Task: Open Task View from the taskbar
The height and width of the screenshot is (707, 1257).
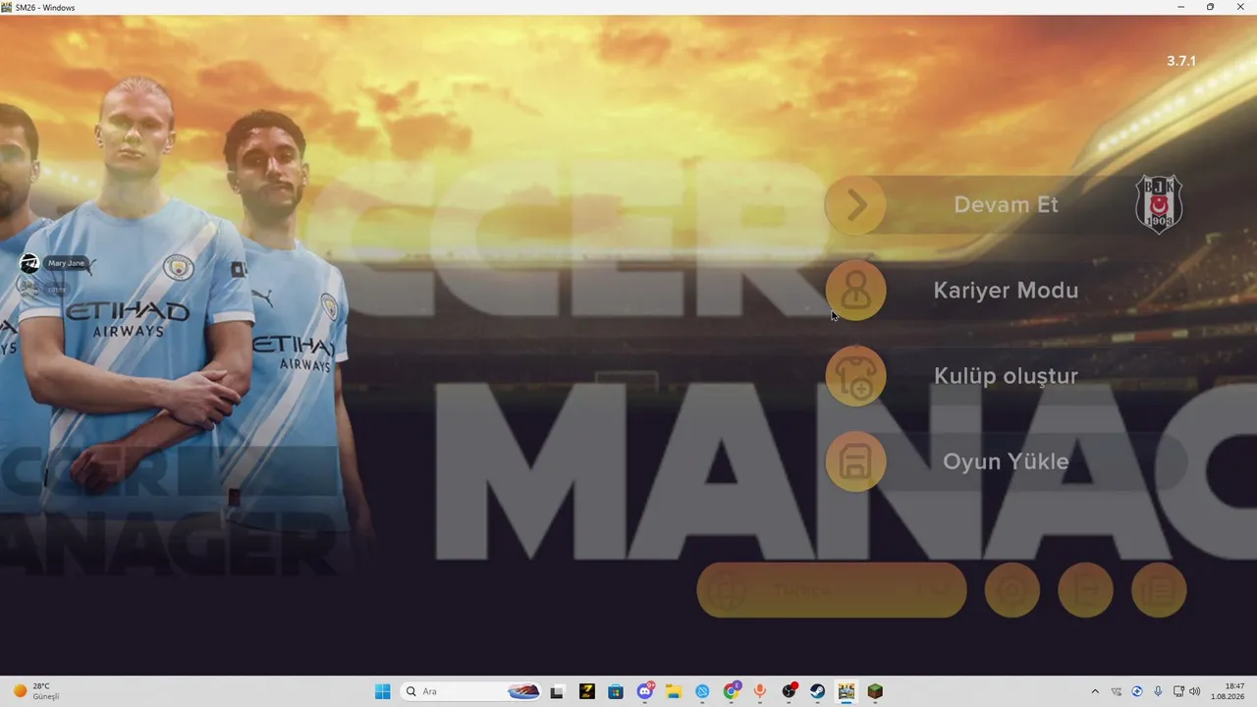Action: 557,691
